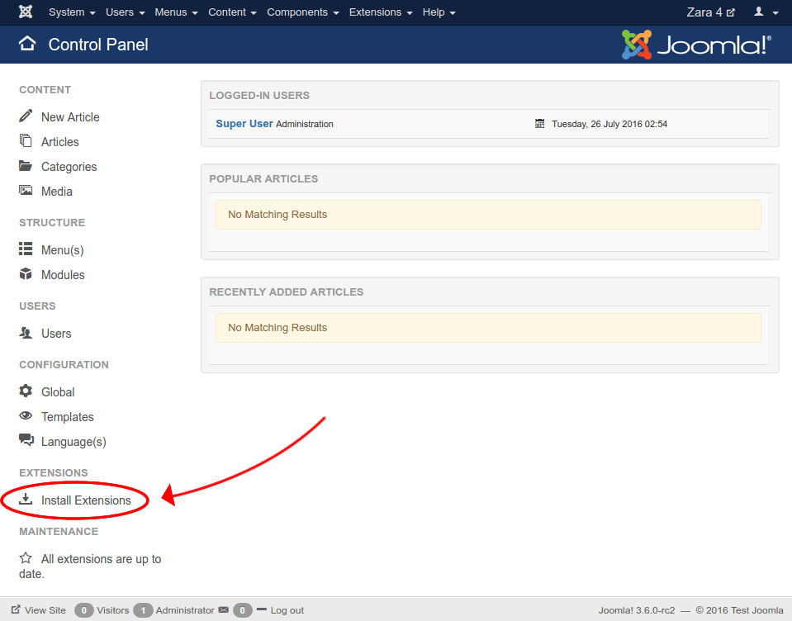Expand the Help dropdown menu
The image size is (792, 621).
pyautogui.click(x=439, y=12)
